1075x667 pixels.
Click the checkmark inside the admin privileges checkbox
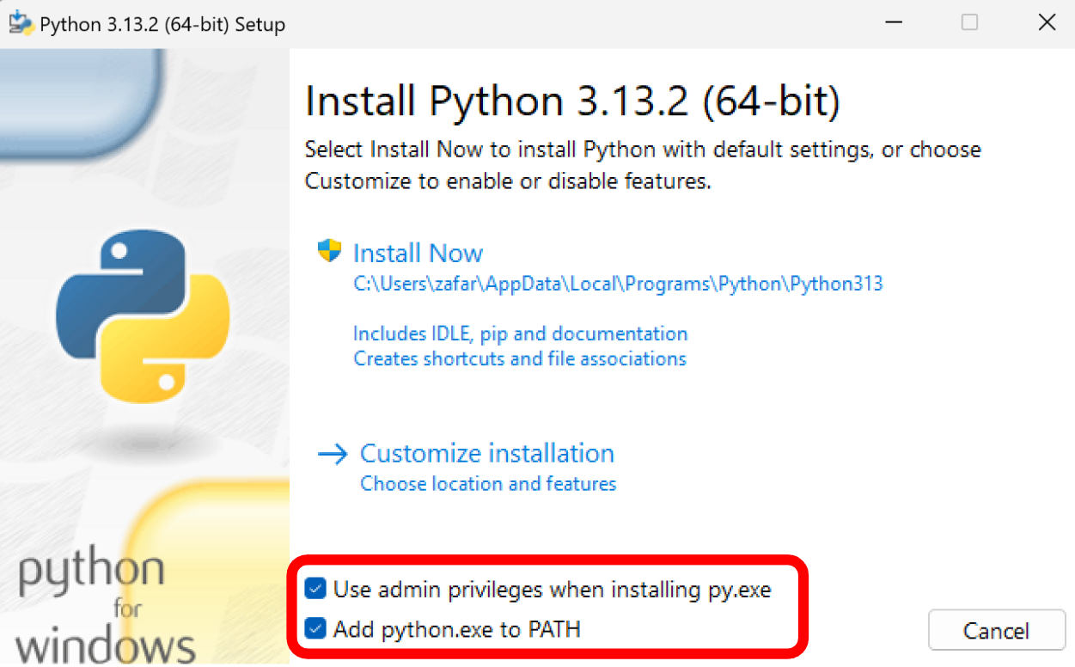tap(315, 590)
